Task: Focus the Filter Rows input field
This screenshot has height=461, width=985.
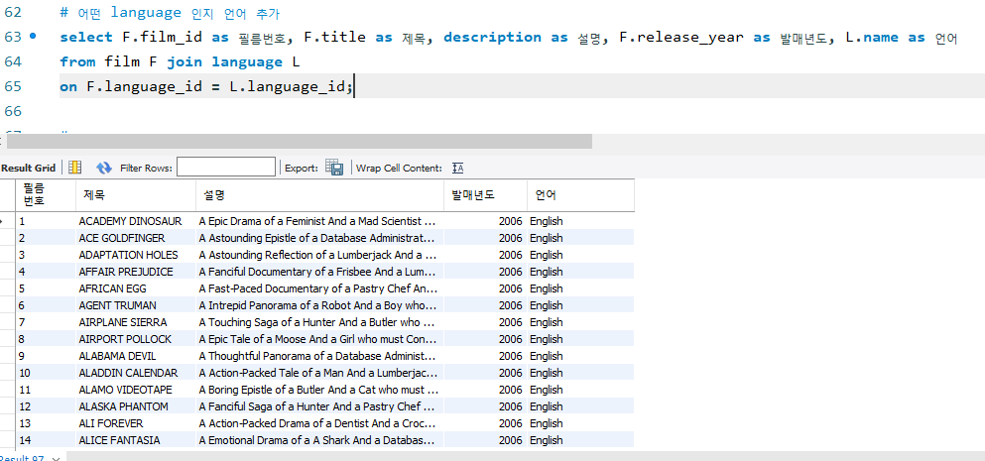Action: 226,168
